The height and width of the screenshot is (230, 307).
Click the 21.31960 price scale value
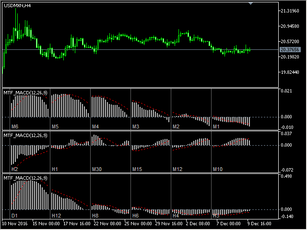tap(290, 11)
